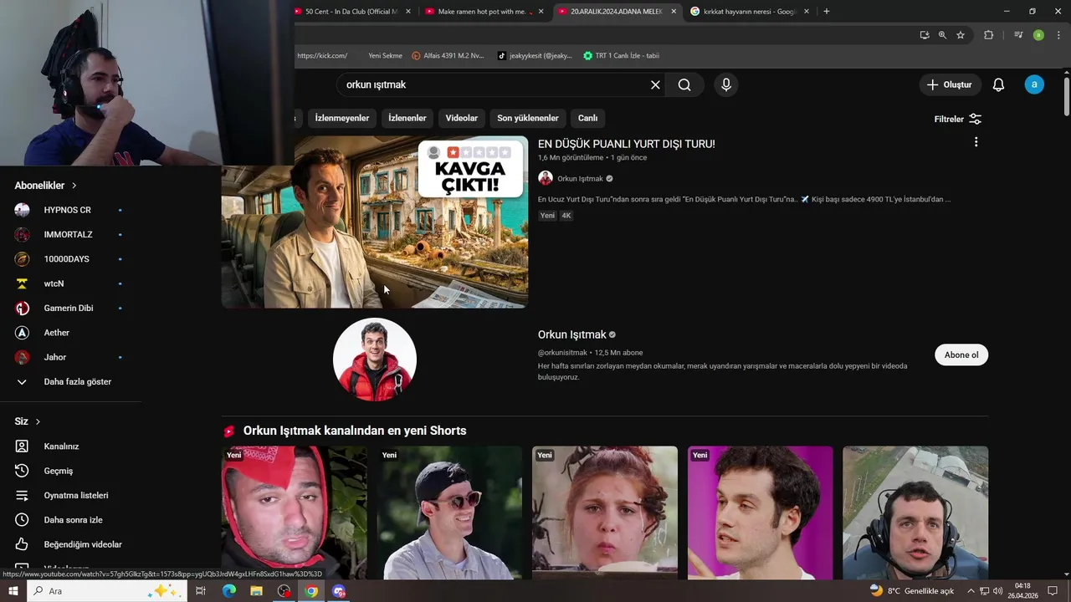The height and width of the screenshot is (602, 1071).
Task: Open the IMMORTALZ subscription channel
Action: click(68, 235)
